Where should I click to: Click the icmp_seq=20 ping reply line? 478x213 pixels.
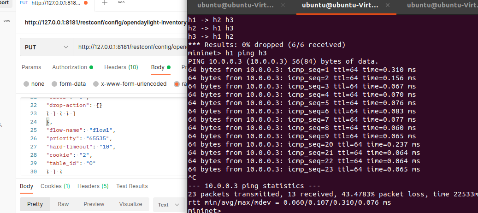304,144
